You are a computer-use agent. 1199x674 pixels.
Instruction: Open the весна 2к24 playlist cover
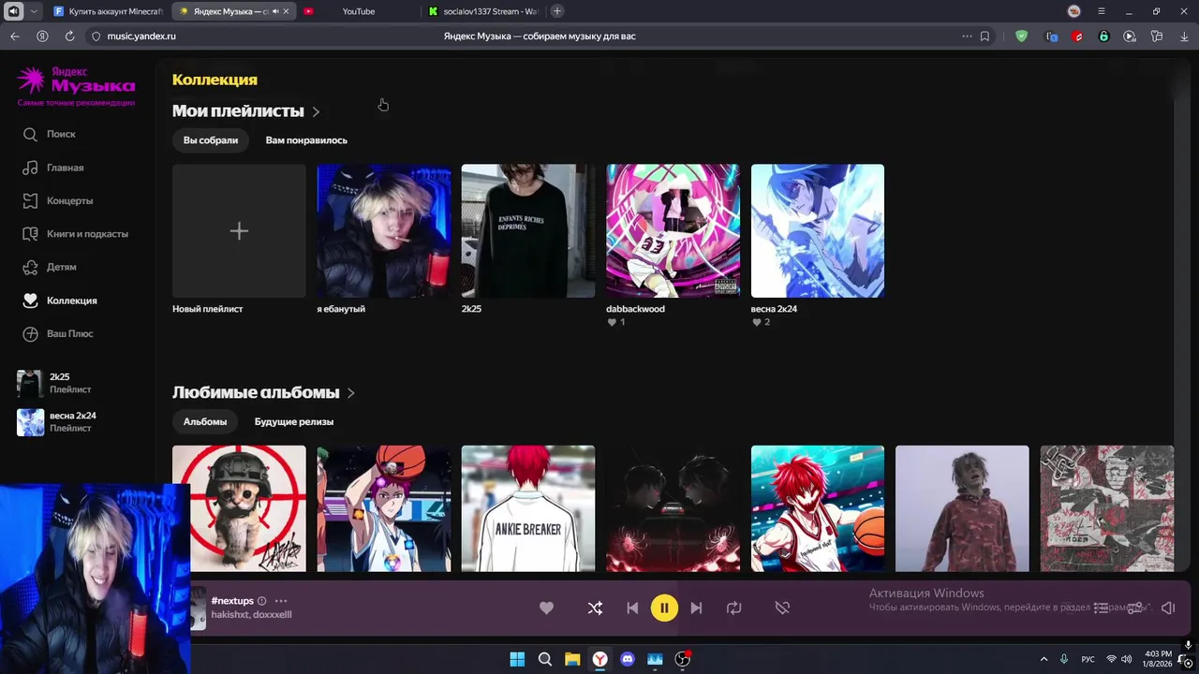click(818, 231)
